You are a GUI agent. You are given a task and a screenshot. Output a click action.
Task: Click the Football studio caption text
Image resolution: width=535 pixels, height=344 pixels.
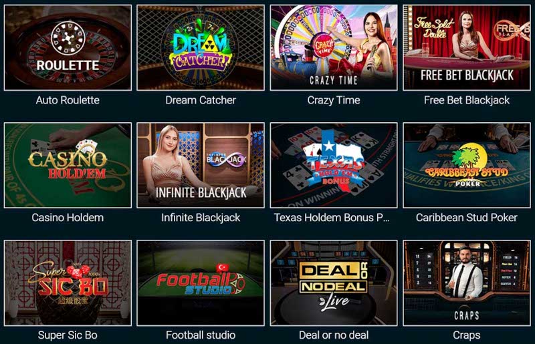(x=201, y=335)
